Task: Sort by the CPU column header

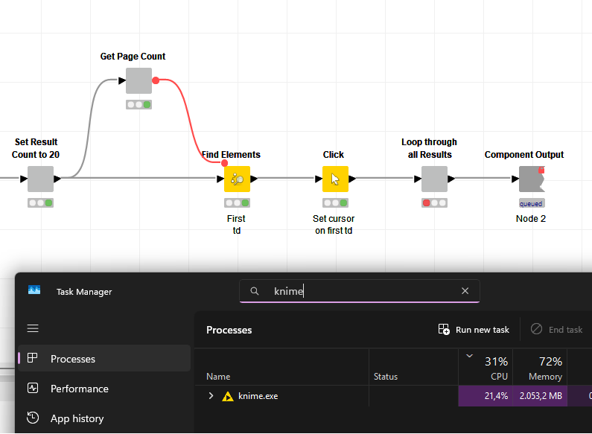Action: tap(486, 367)
